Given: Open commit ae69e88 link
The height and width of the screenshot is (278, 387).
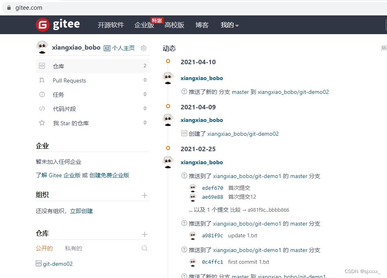Looking at the screenshot, I should click(212, 197).
